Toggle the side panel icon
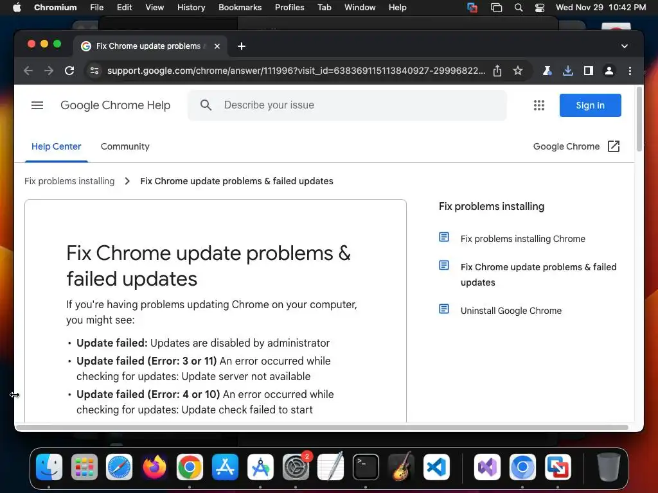Image resolution: width=658 pixels, height=493 pixels. (x=589, y=71)
